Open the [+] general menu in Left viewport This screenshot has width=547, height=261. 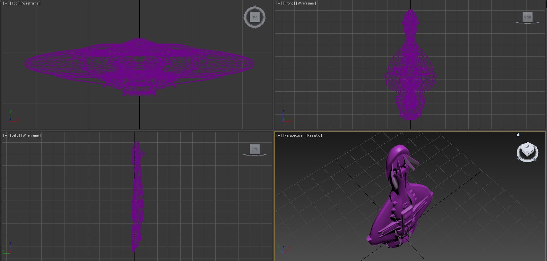tap(6, 135)
